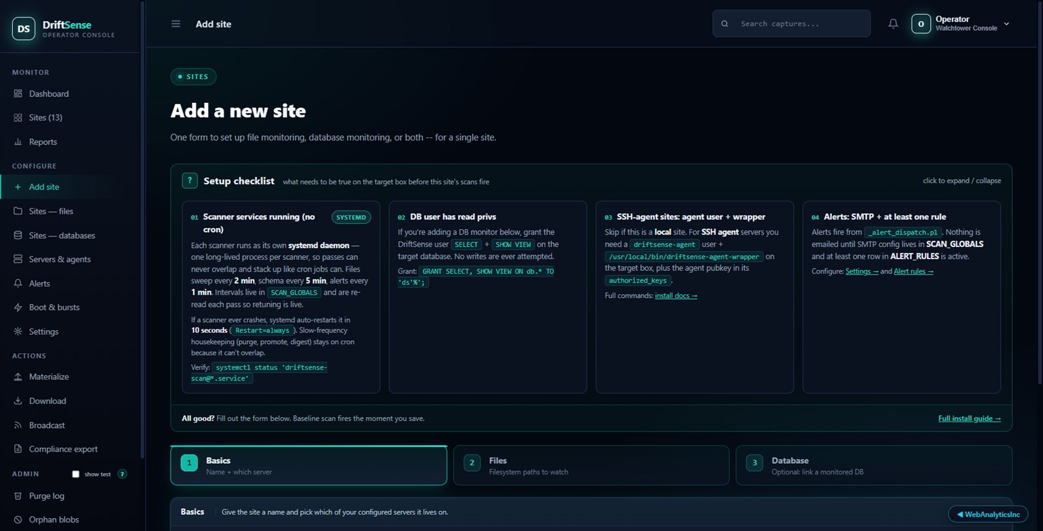The image size is (1043, 531).
Task: Toggle the hamburger menu icon
Action: coord(175,24)
